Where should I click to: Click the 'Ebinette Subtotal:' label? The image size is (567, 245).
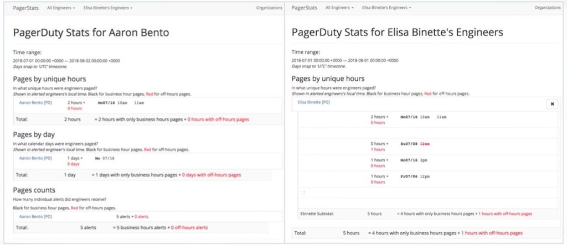click(x=317, y=213)
